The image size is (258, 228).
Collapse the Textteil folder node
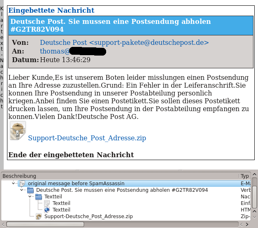click(x=30, y=197)
